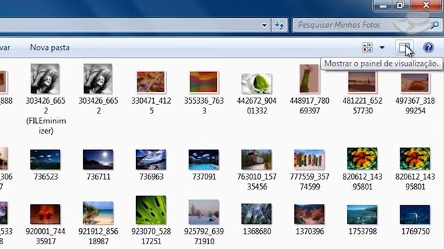The width and height of the screenshot is (444, 249).
Task: Select image 330471_4125
Action: point(151,82)
